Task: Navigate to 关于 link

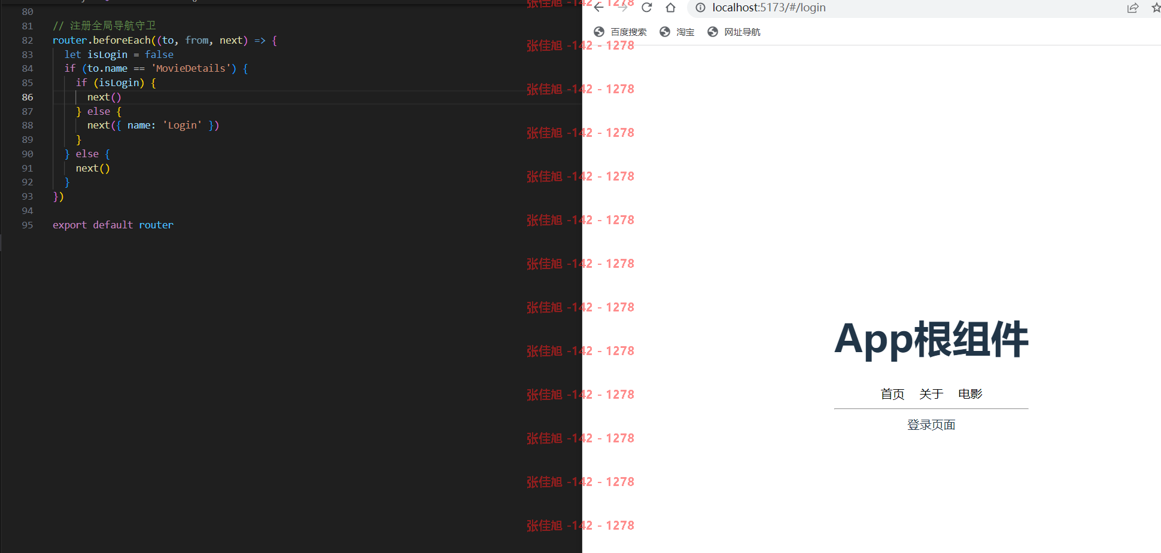Action: [x=931, y=394]
